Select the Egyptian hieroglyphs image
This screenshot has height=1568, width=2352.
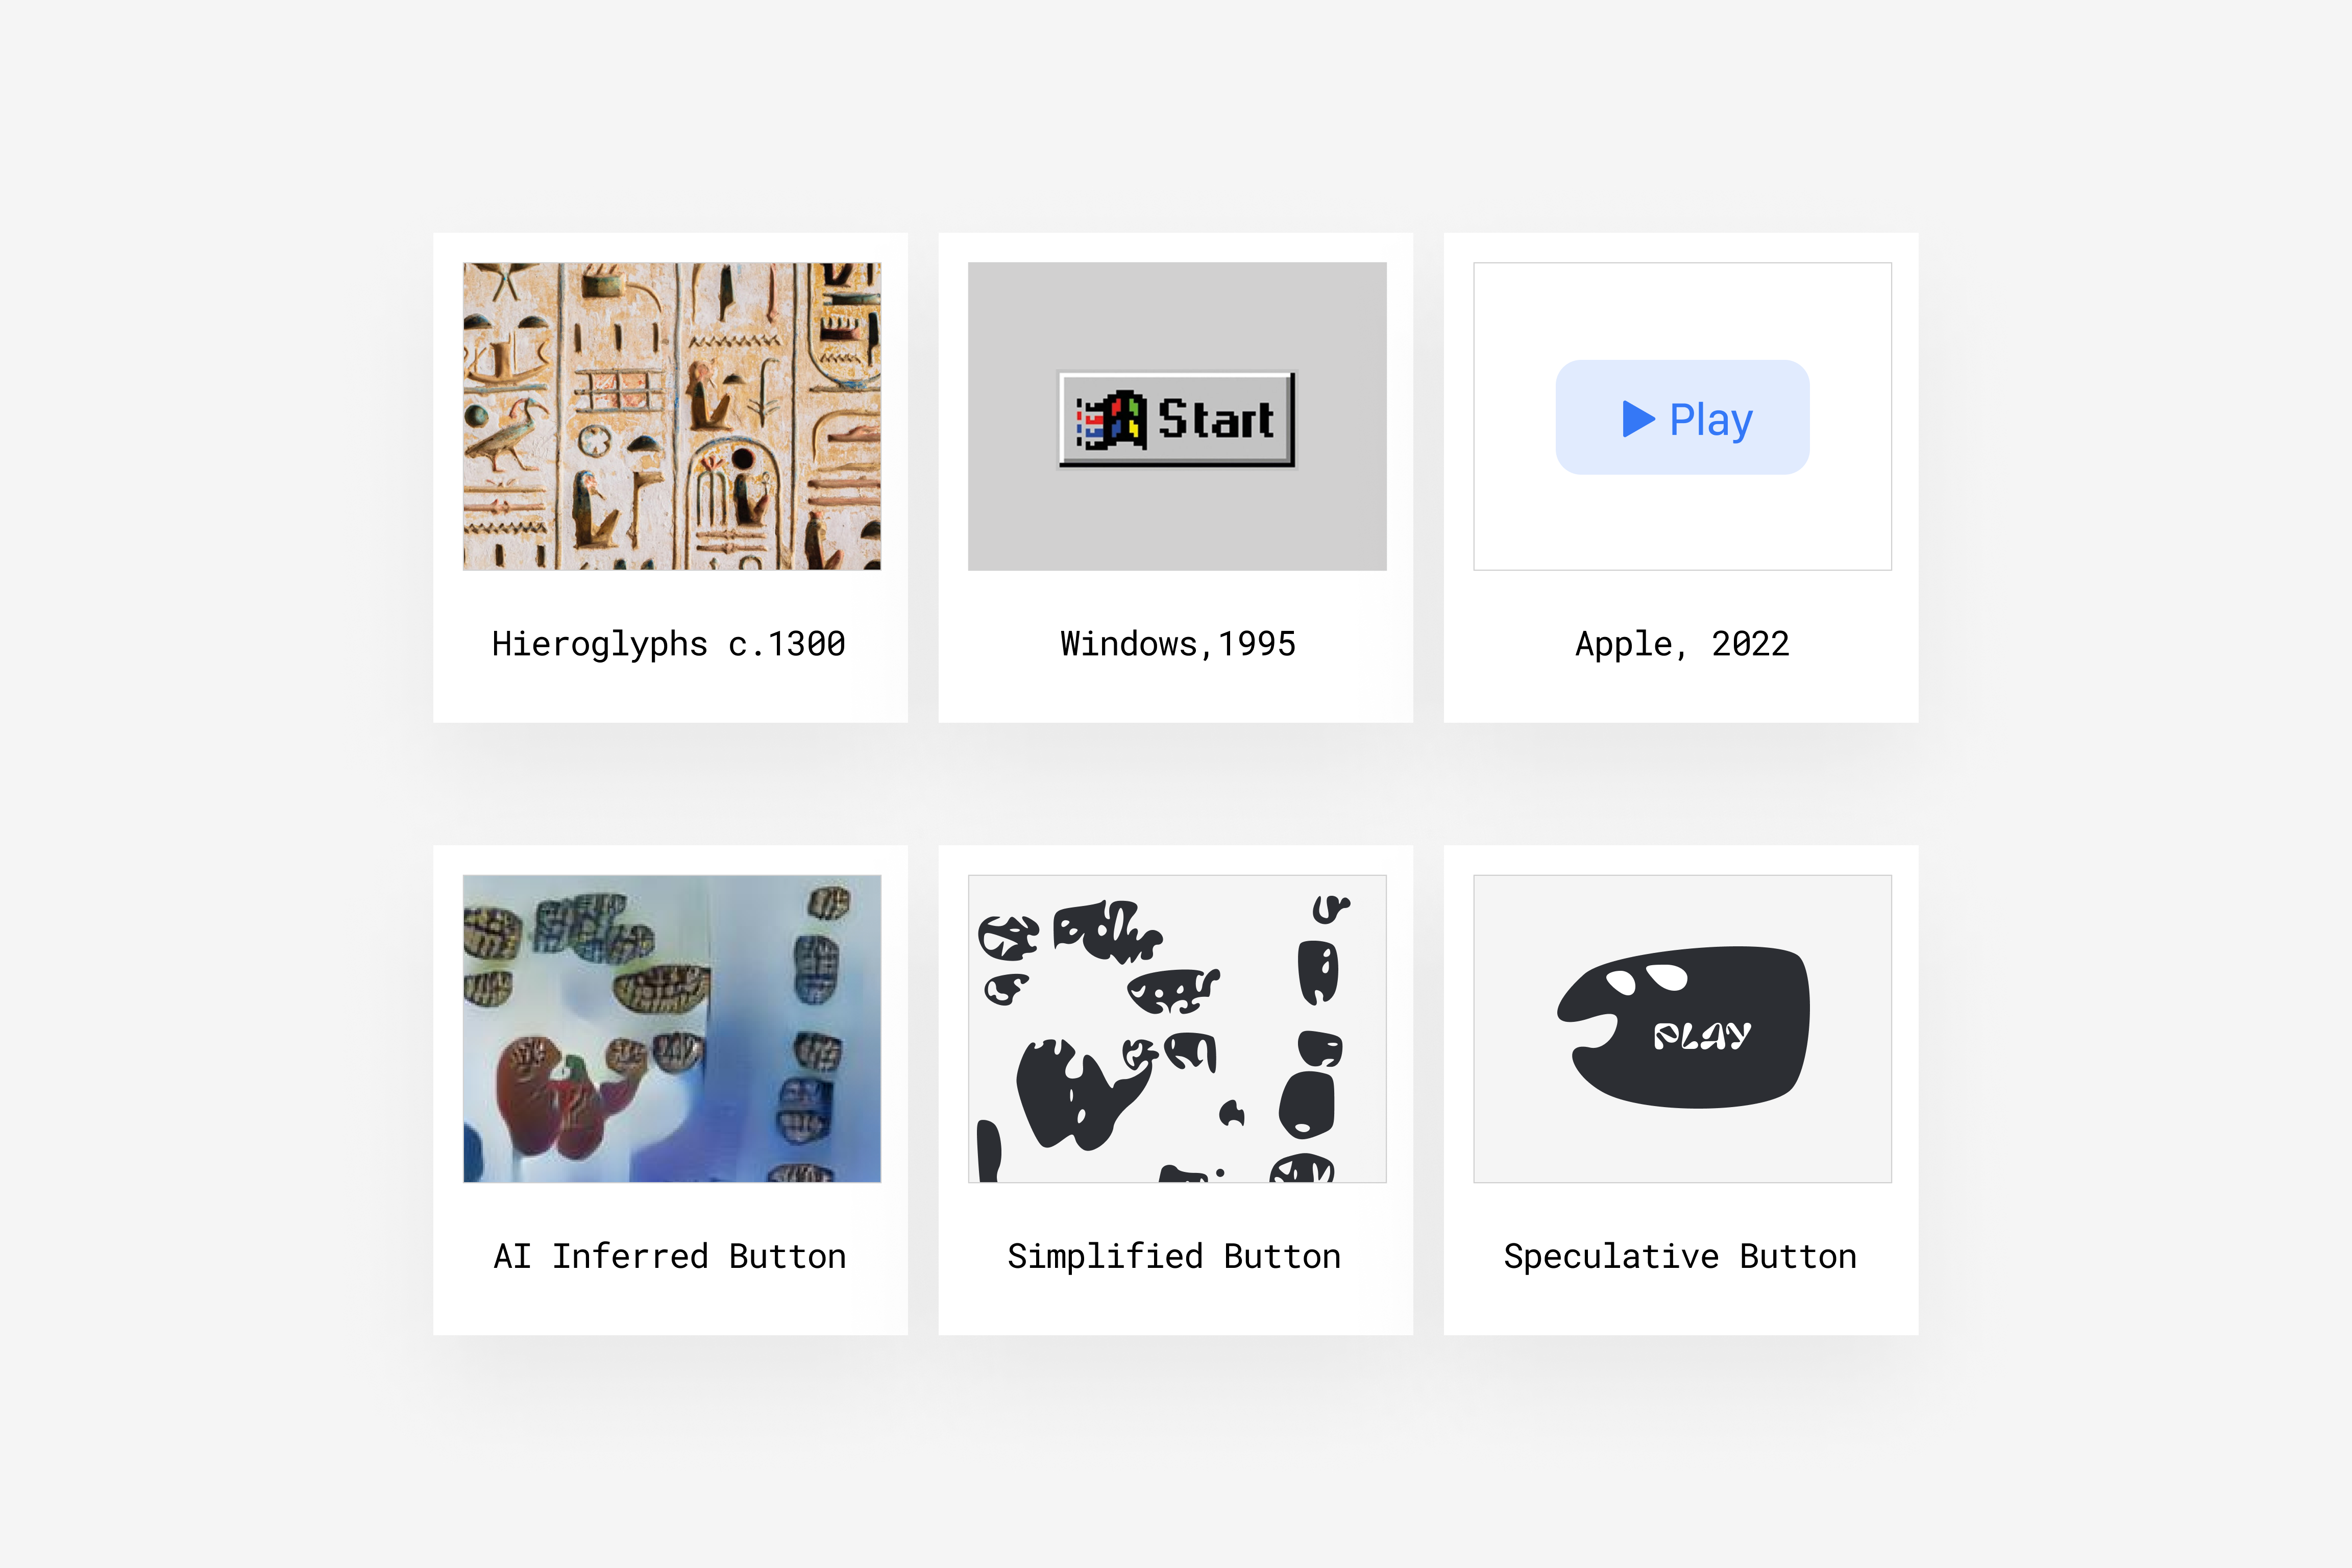point(672,416)
